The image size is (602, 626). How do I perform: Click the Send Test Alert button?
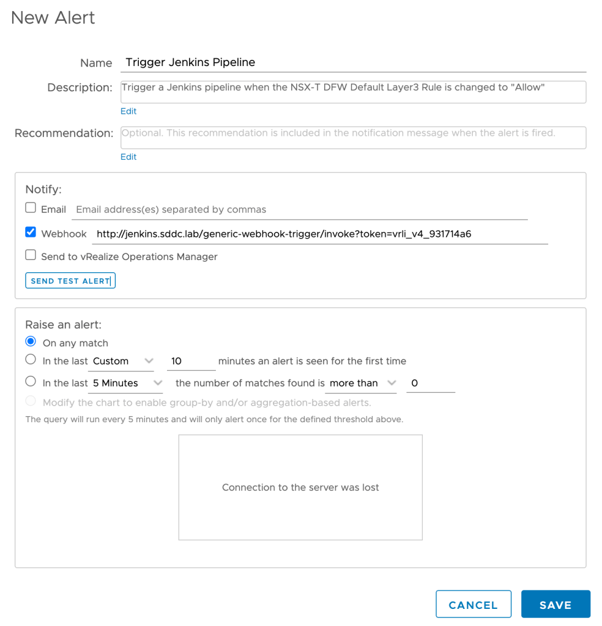pyautogui.click(x=70, y=281)
